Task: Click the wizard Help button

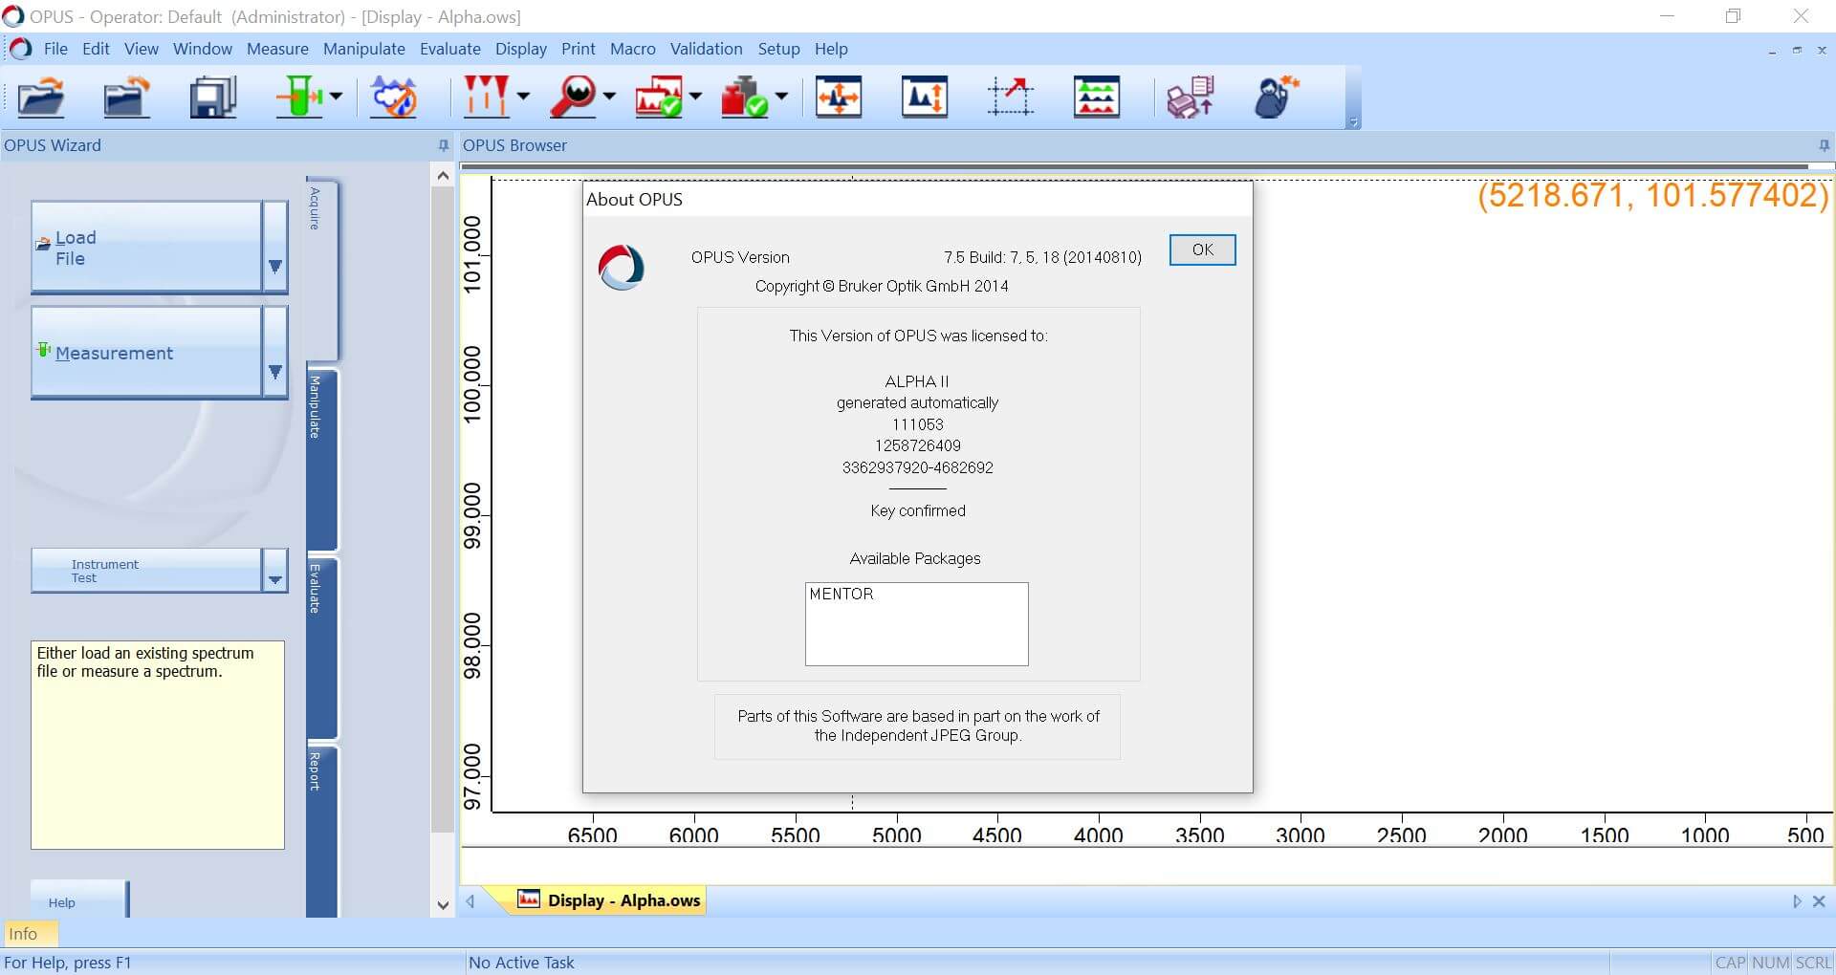Action: click(63, 902)
